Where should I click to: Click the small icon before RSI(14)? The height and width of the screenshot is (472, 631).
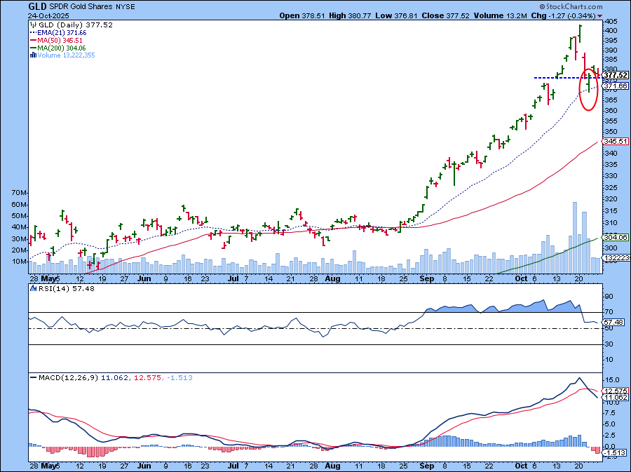(32, 288)
